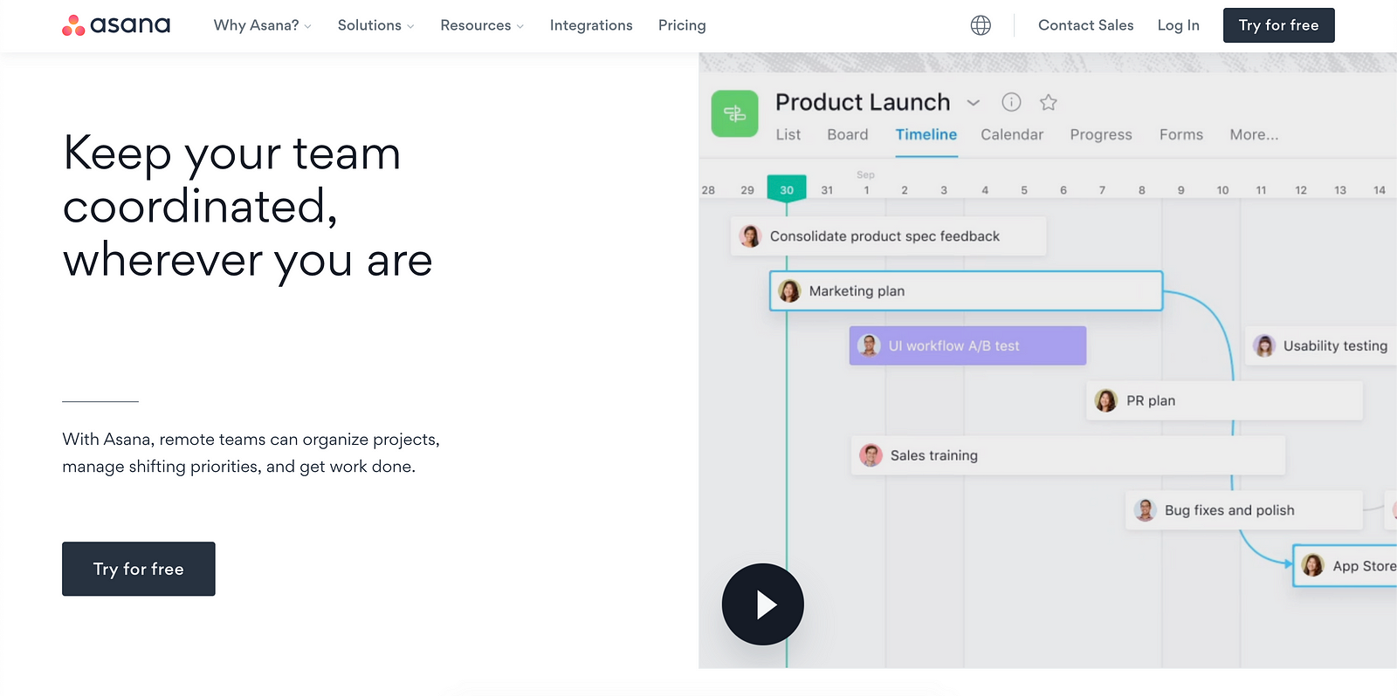Click the hero Try for free button
The height and width of the screenshot is (696, 1397).
coord(138,569)
